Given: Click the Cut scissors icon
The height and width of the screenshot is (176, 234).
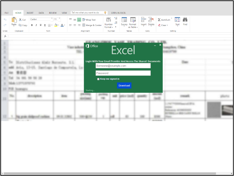Looking at the screenshot, I should coord(20,20).
